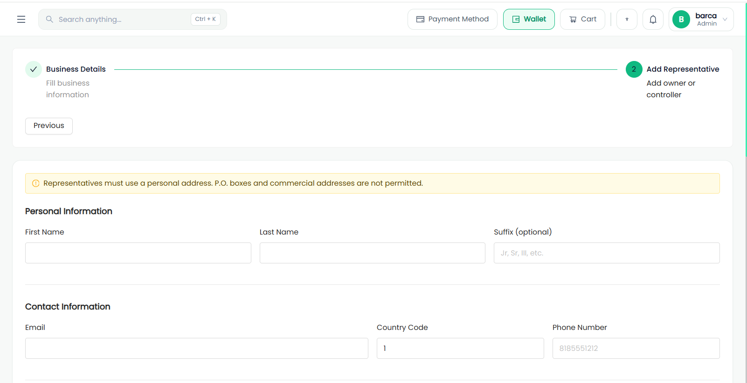Click the Suffix optional input field

[x=607, y=253]
